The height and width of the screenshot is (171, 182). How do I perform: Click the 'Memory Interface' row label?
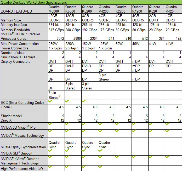(14, 25)
